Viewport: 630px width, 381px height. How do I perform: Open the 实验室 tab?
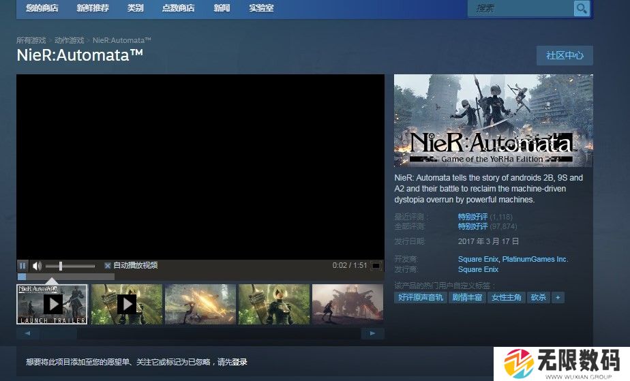261,8
